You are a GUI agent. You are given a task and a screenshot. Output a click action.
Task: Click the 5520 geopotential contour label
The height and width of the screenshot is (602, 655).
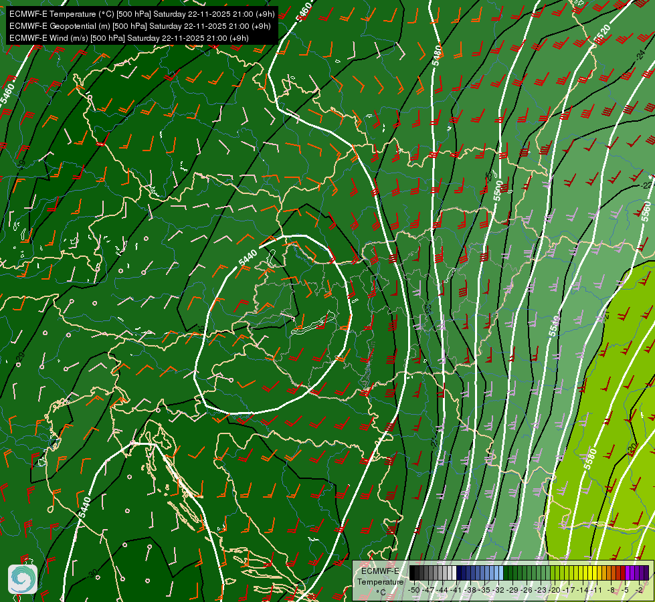(x=603, y=35)
